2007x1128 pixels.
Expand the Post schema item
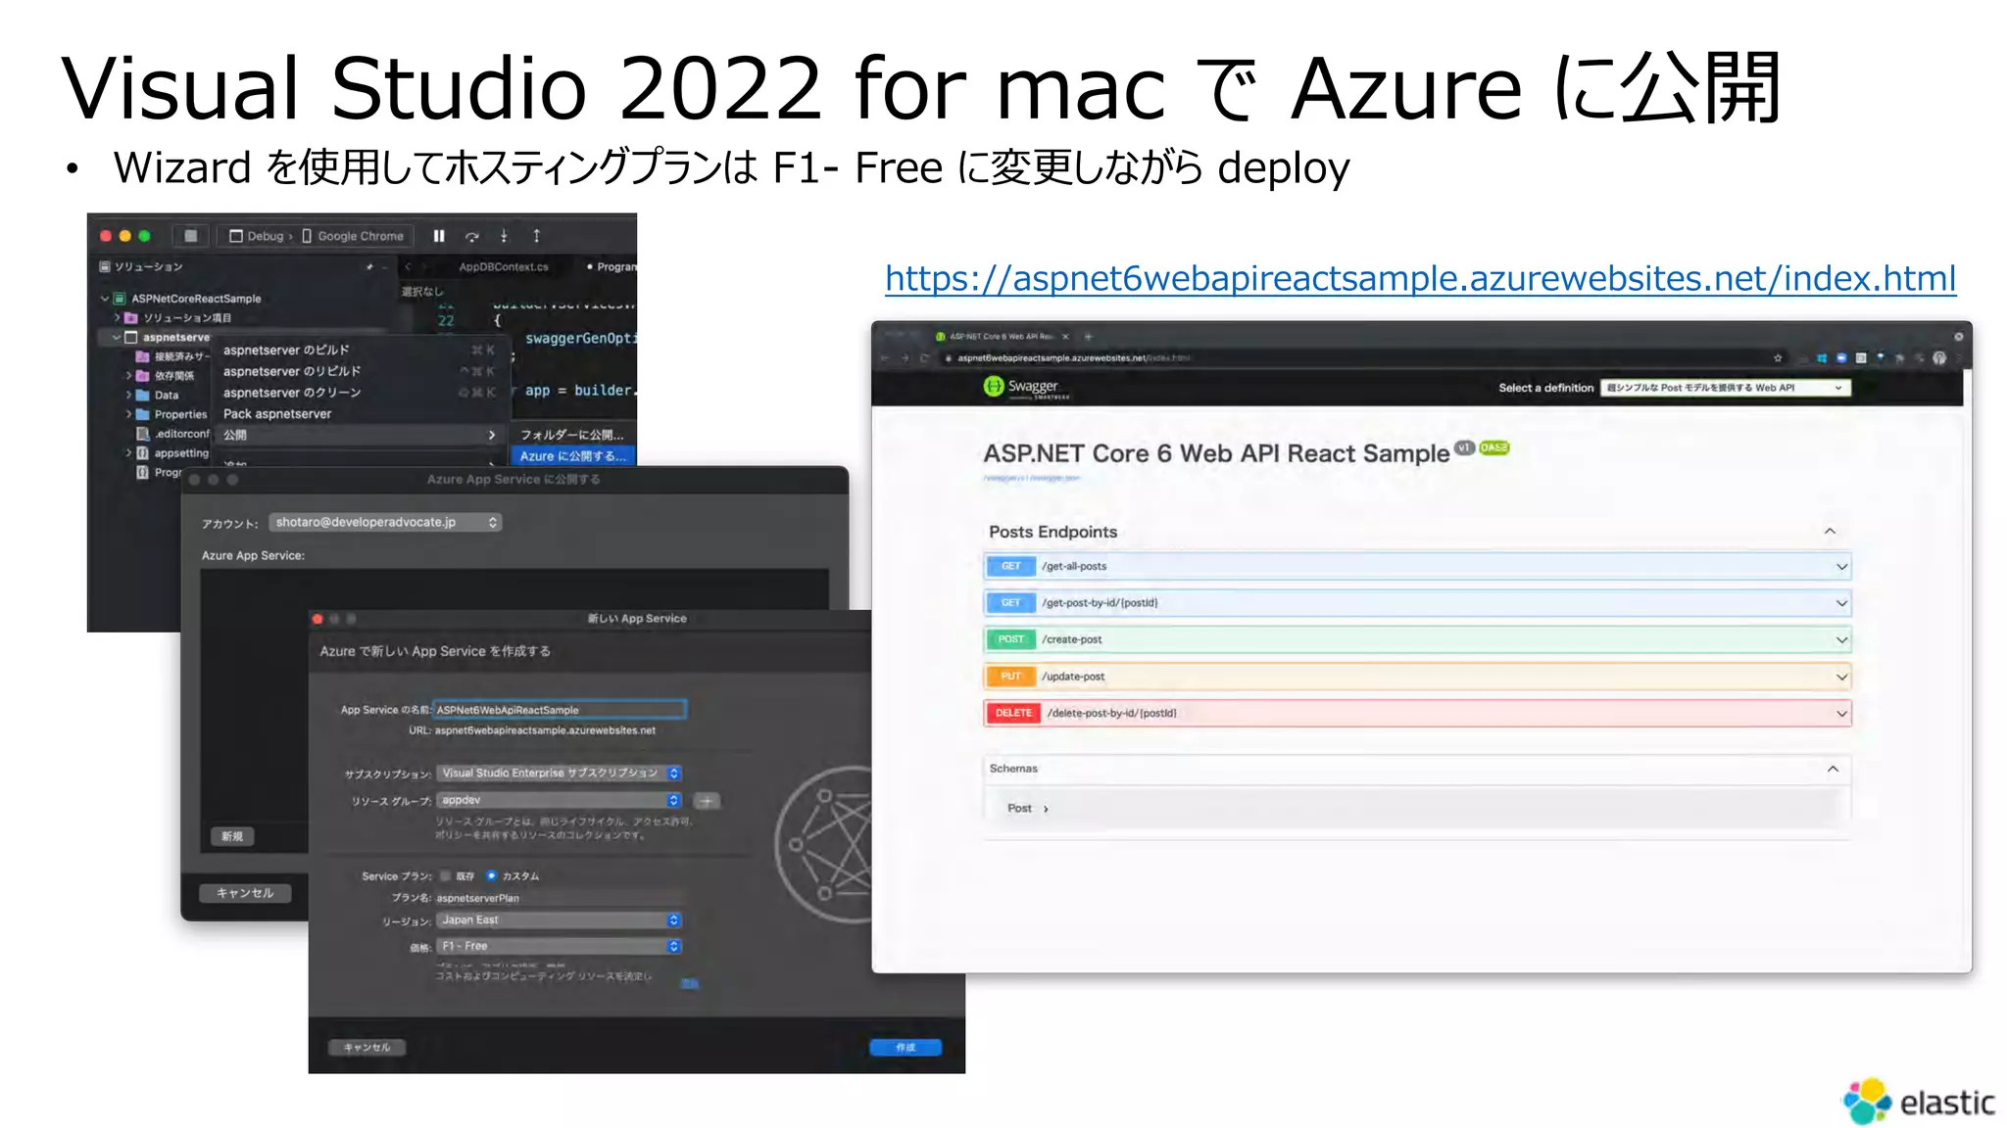point(1027,809)
